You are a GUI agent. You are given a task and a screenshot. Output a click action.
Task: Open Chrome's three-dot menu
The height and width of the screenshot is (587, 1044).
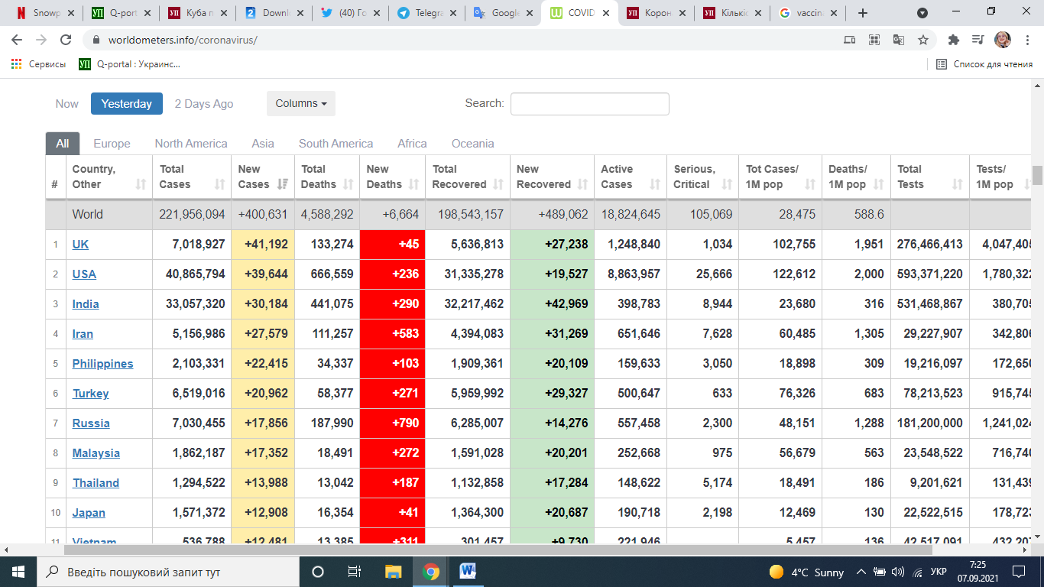coord(1026,40)
